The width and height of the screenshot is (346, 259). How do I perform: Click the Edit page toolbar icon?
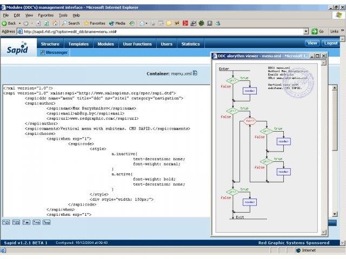pyautogui.click(x=161, y=23)
